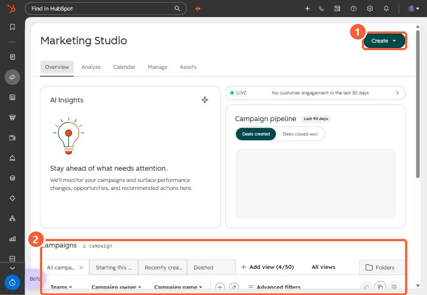This screenshot has height=295, width=427.
Task: Close the All campaigns view tab
Action: point(81,267)
